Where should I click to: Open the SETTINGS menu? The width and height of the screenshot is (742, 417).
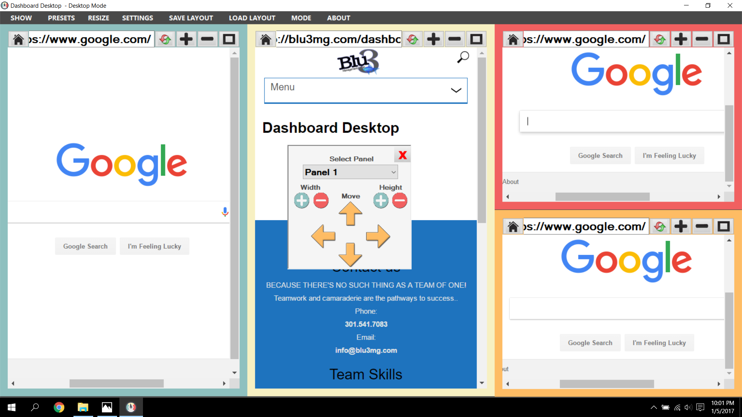point(138,18)
